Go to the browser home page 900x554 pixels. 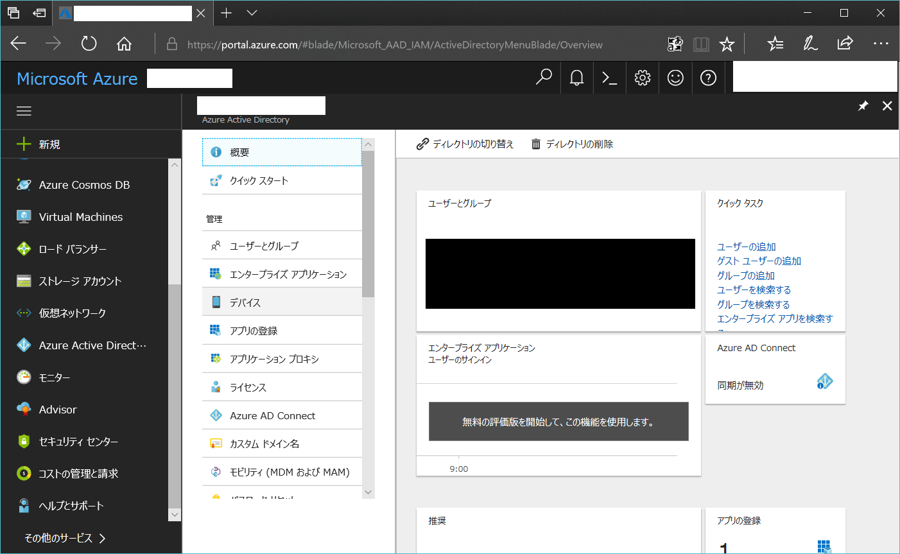tap(124, 44)
